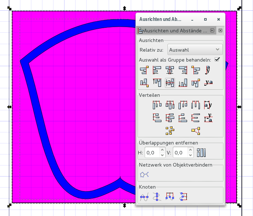Unclump objects to equalize edge distances

click(196, 131)
